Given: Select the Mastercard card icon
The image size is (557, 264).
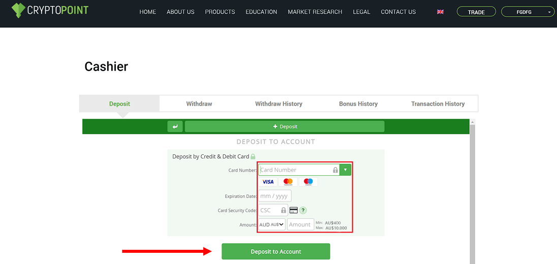Looking at the screenshot, I should (288, 182).
